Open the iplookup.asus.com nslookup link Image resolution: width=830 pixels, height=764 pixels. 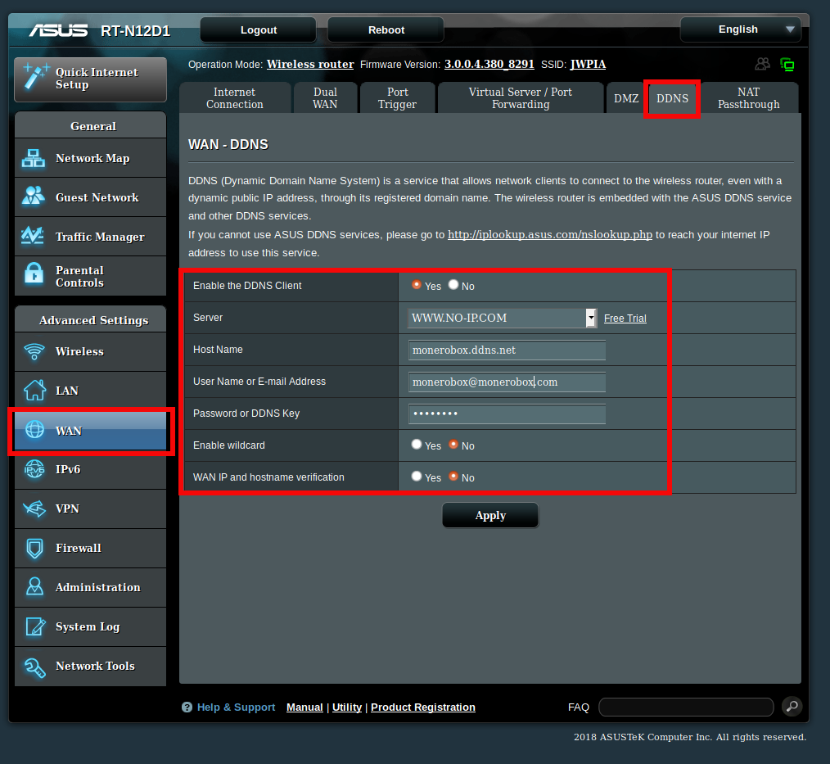(550, 234)
